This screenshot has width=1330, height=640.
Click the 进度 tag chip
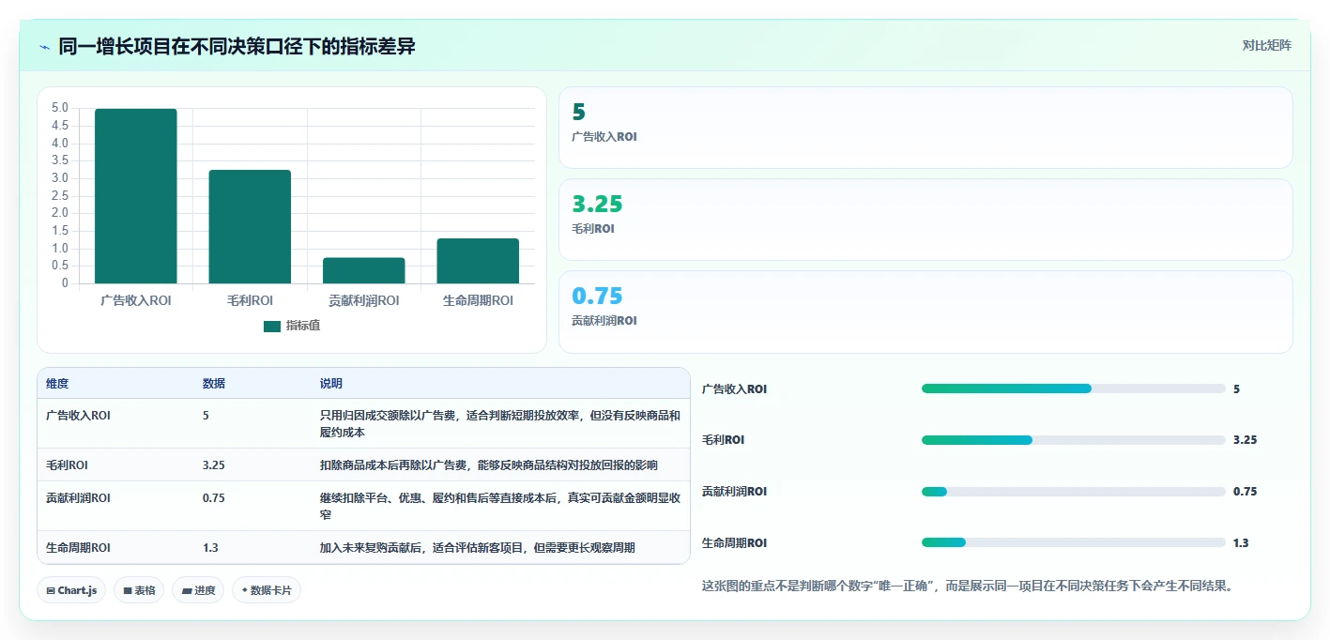198,590
